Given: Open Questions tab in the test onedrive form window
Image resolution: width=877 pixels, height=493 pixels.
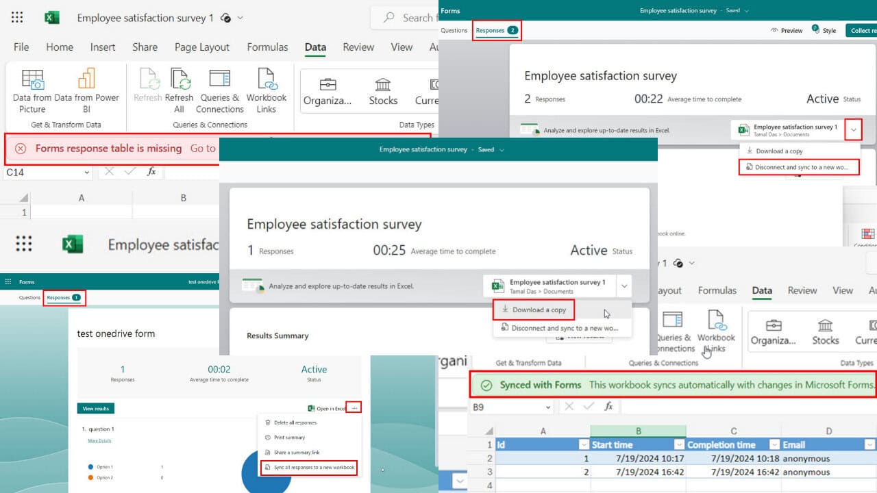Looking at the screenshot, I should (29, 298).
